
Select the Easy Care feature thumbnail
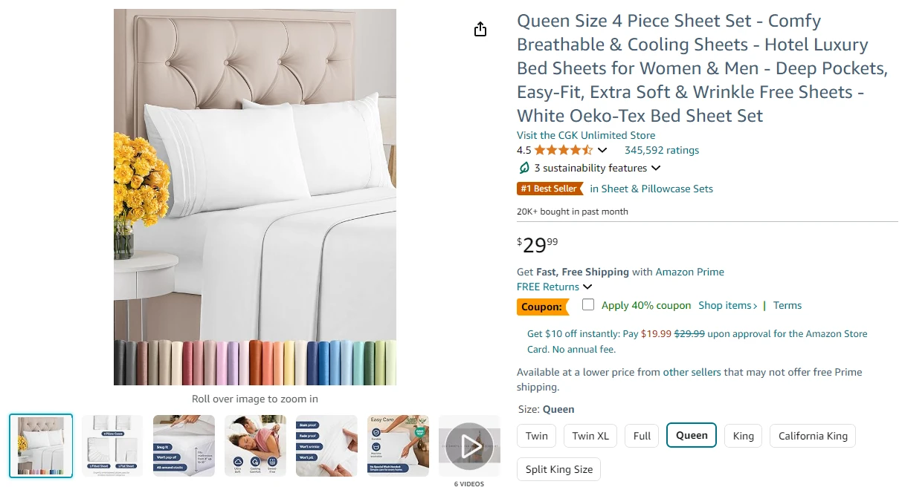(x=398, y=445)
